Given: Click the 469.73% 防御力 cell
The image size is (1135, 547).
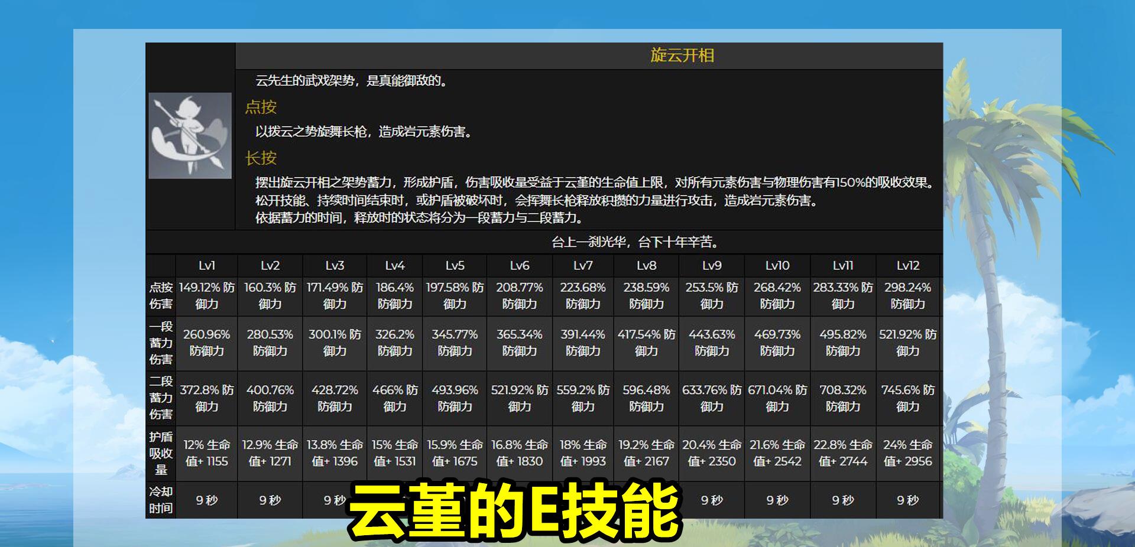Looking at the screenshot, I should point(777,343).
